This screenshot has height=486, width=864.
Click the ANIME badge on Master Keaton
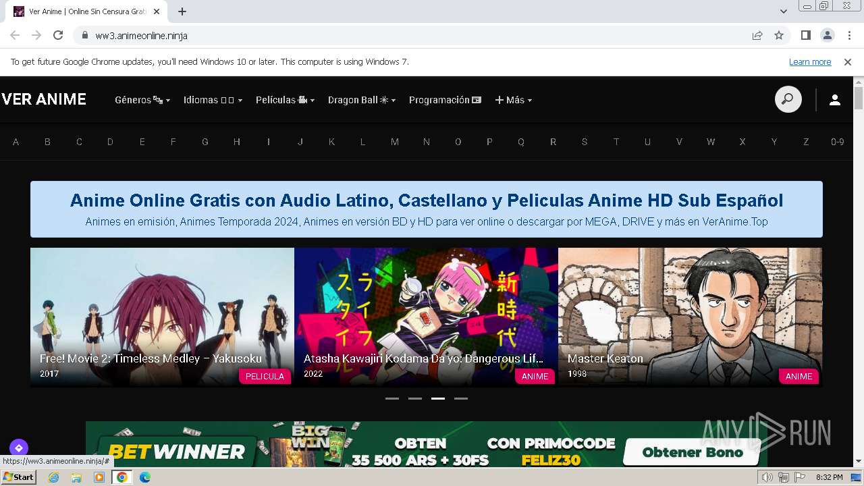799,376
